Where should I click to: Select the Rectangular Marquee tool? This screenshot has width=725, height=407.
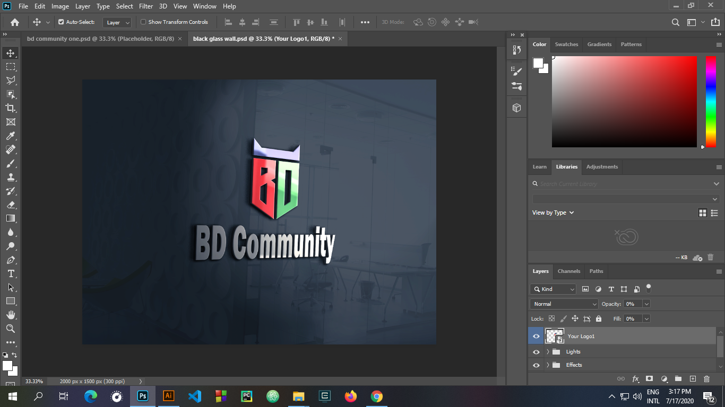pos(11,67)
